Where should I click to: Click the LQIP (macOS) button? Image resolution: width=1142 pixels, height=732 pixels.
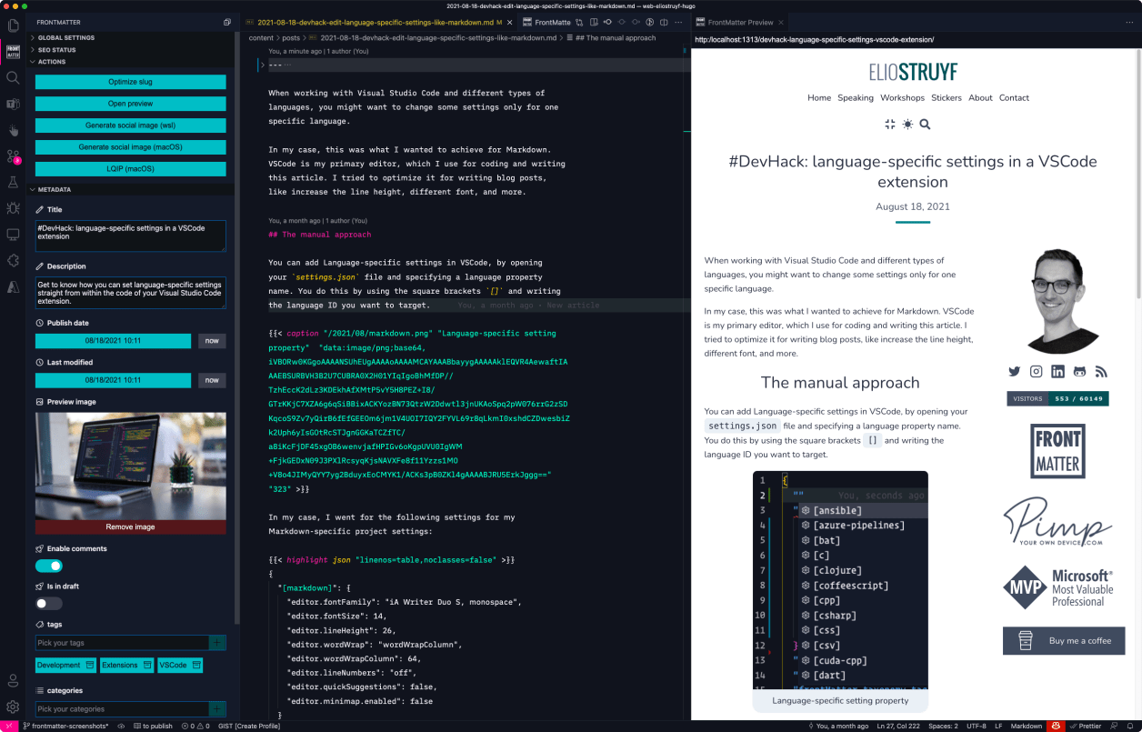[131, 169]
